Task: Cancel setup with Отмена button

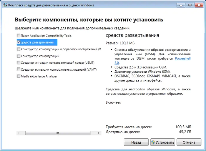Action: pyautogui.click(x=189, y=142)
